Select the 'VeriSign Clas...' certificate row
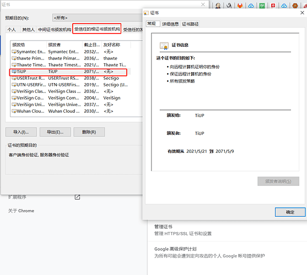 point(71,91)
